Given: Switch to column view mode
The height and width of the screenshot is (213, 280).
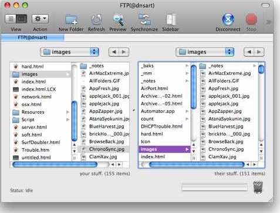Looking at the screenshot, I should click(22, 19).
